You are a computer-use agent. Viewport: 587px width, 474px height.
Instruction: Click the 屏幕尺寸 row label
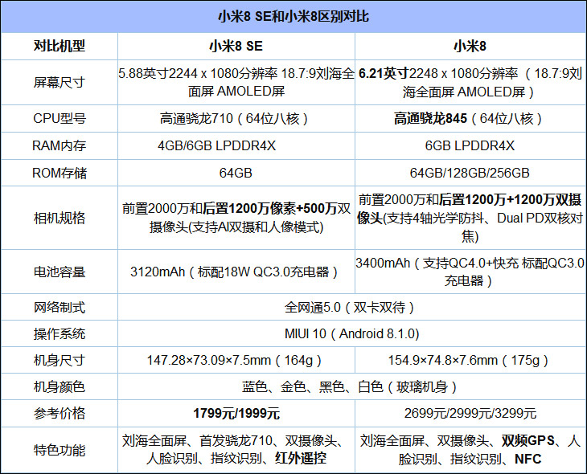pyautogui.click(x=60, y=82)
